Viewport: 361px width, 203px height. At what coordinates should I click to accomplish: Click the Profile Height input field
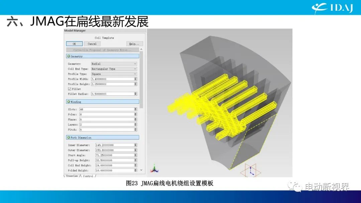tap(113, 84)
